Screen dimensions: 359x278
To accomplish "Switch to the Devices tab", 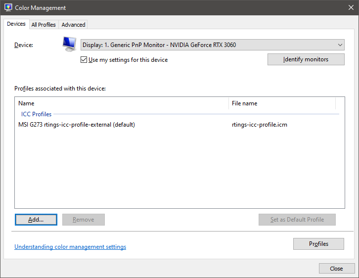I will [16, 24].
